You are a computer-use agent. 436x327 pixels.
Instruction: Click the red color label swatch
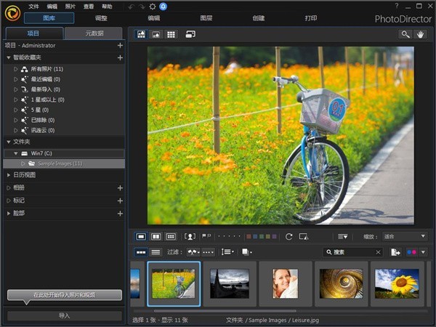pyautogui.click(x=248, y=236)
